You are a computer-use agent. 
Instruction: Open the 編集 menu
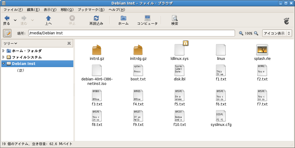tap(33, 10)
